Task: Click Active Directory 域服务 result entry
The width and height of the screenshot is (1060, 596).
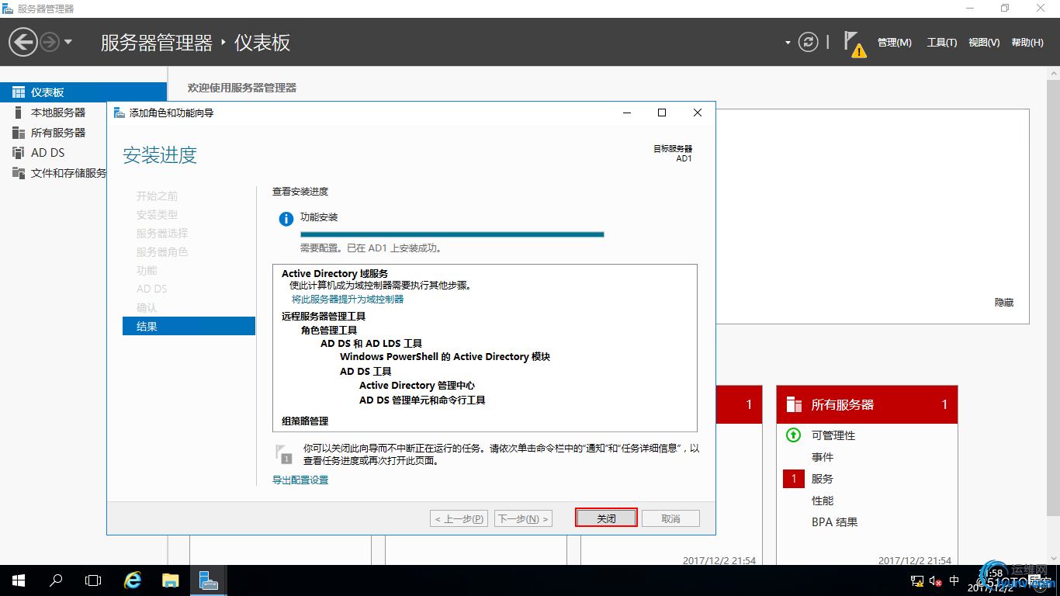Action: point(335,273)
